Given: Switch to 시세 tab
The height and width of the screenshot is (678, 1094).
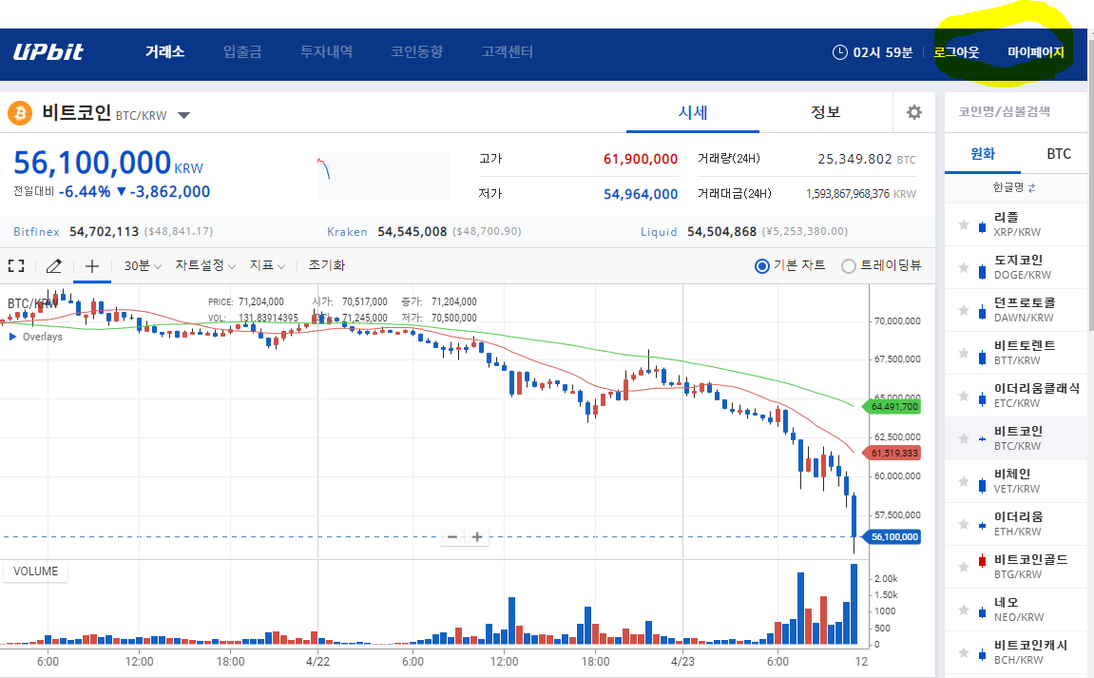Looking at the screenshot, I should (693, 112).
